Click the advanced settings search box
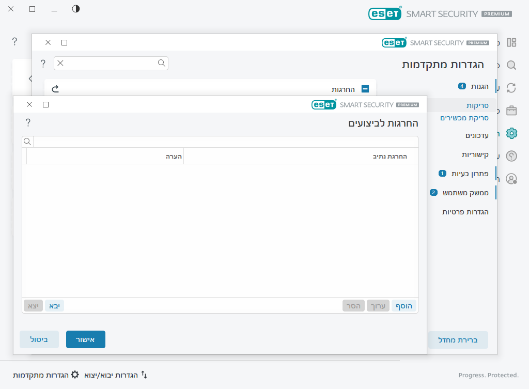 [x=111, y=63]
